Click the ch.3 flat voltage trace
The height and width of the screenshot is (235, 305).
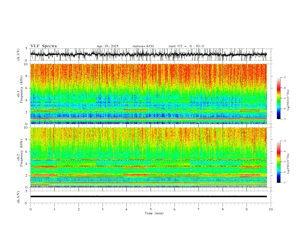click(x=148, y=197)
